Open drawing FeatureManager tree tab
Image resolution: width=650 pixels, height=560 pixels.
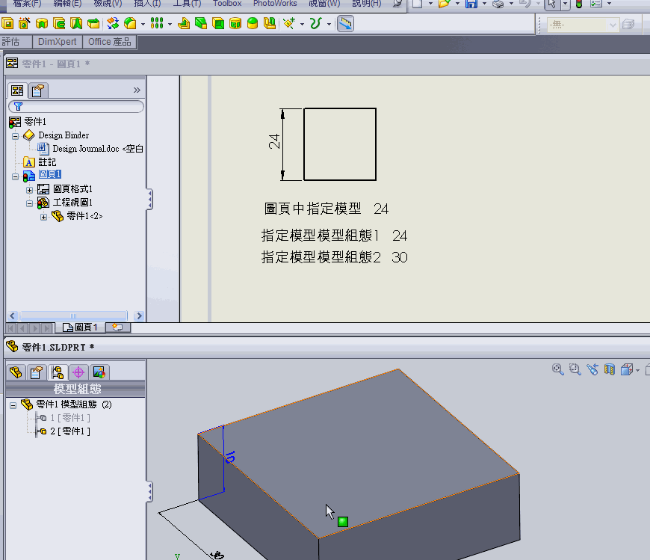[17, 90]
